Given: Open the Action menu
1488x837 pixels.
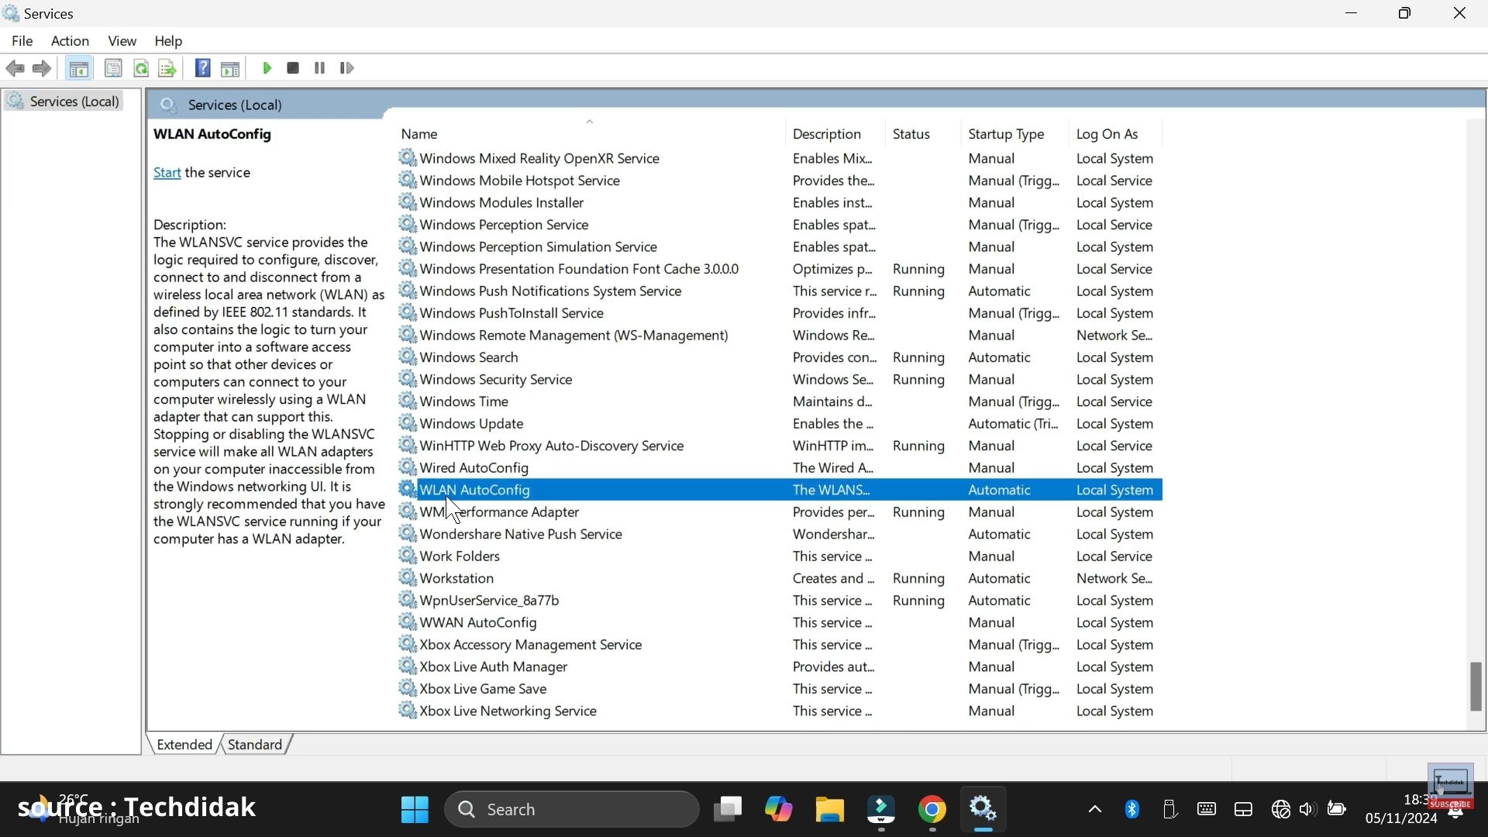Looking at the screenshot, I should coord(70,41).
